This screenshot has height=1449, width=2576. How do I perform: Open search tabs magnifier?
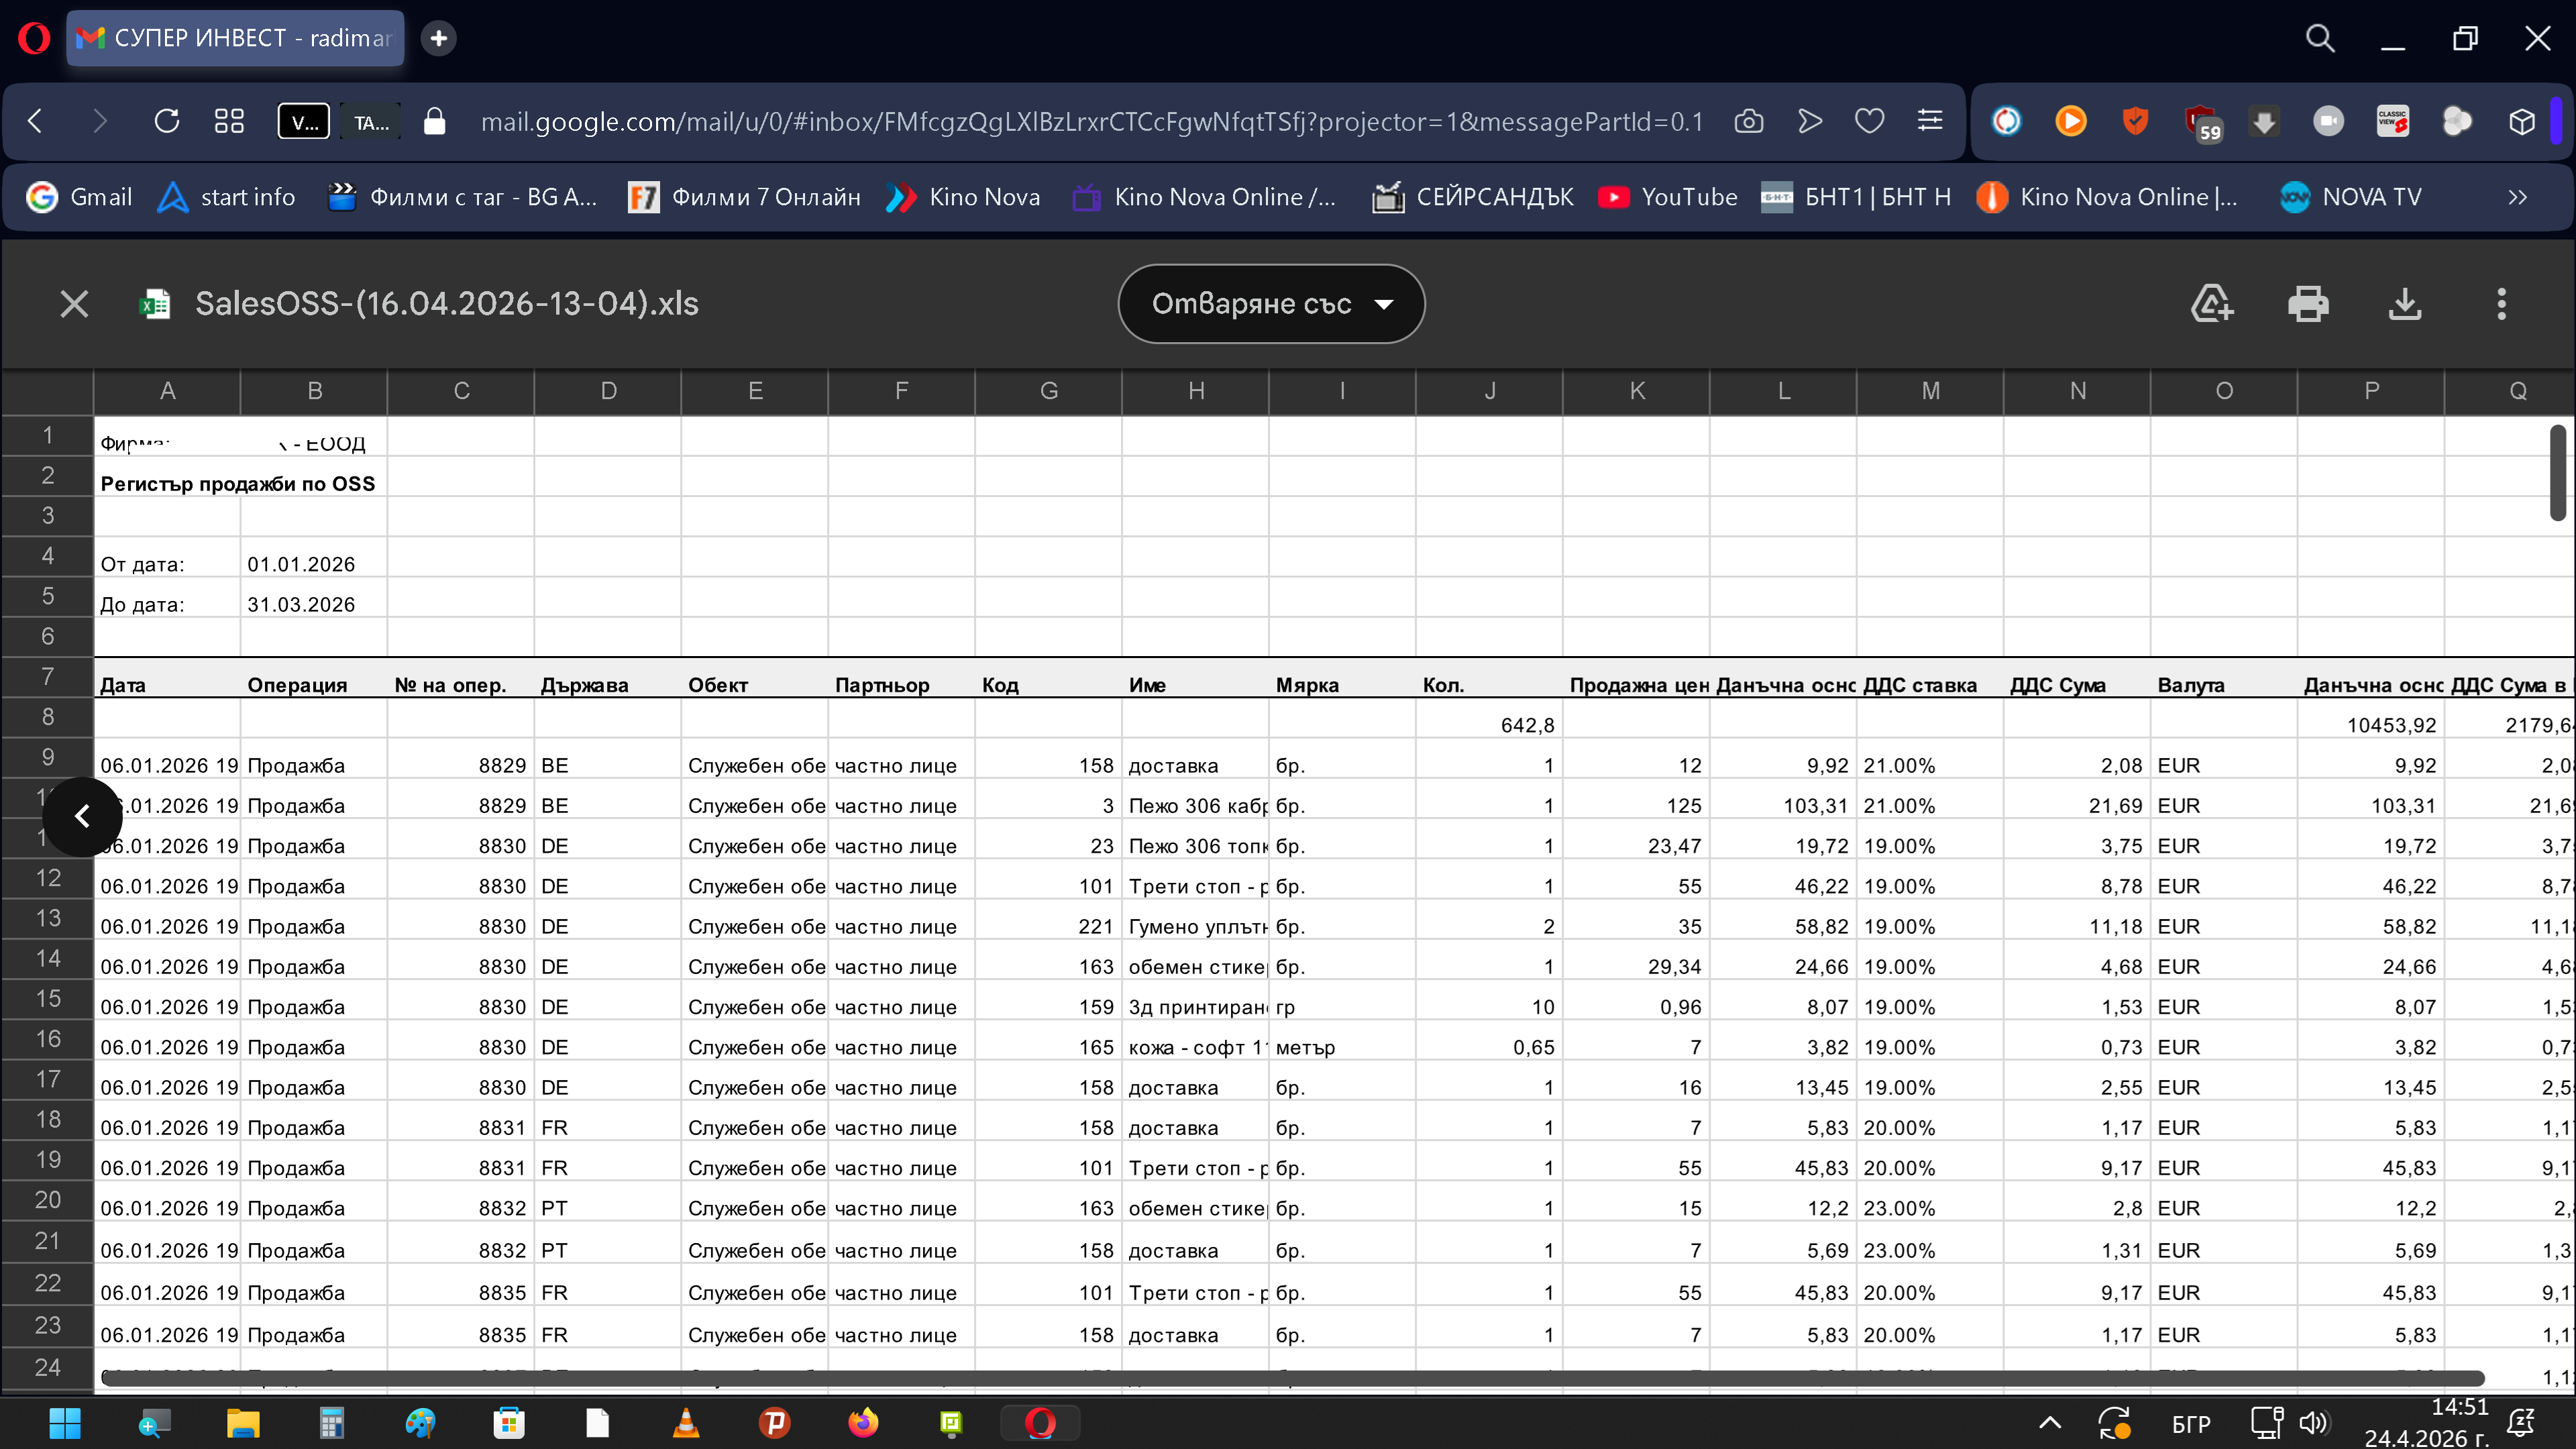pos(2320,38)
